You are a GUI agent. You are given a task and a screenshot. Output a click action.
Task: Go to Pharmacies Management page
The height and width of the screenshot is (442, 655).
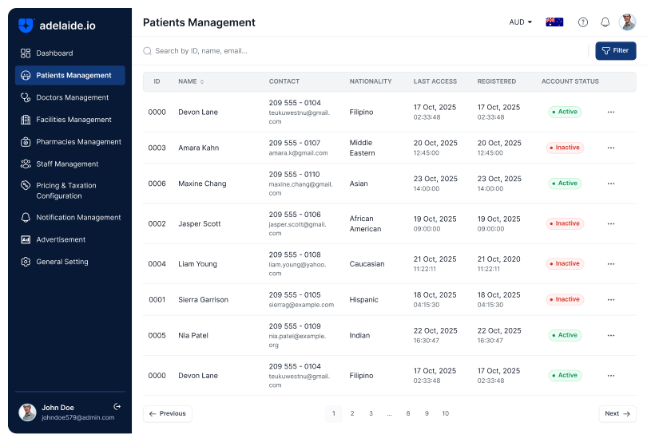pos(78,142)
